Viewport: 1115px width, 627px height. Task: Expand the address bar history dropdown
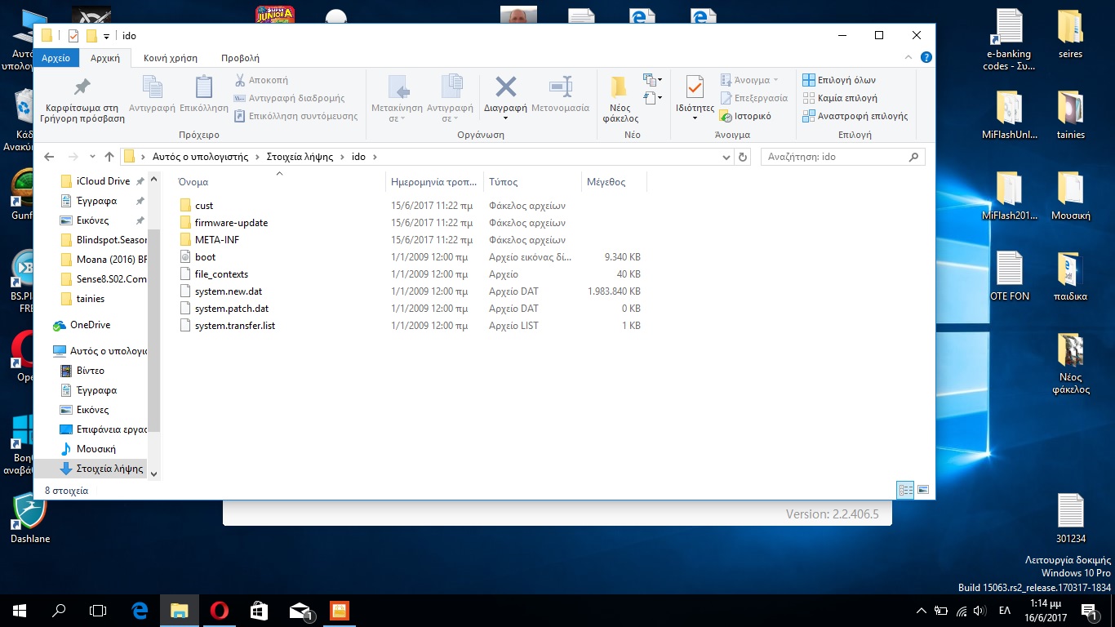click(726, 157)
